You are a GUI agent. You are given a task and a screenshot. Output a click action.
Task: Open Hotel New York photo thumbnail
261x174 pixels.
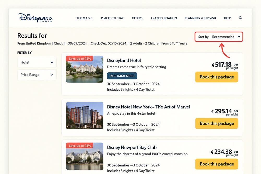[x=85, y=115]
